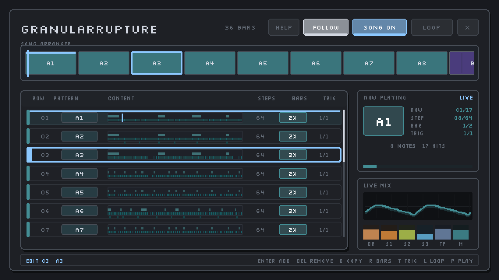Screen dimensions: 499x280
Task: Click the ENTER ADD shortcut hint
Action: pyautogui.click(x=274, y=261)
